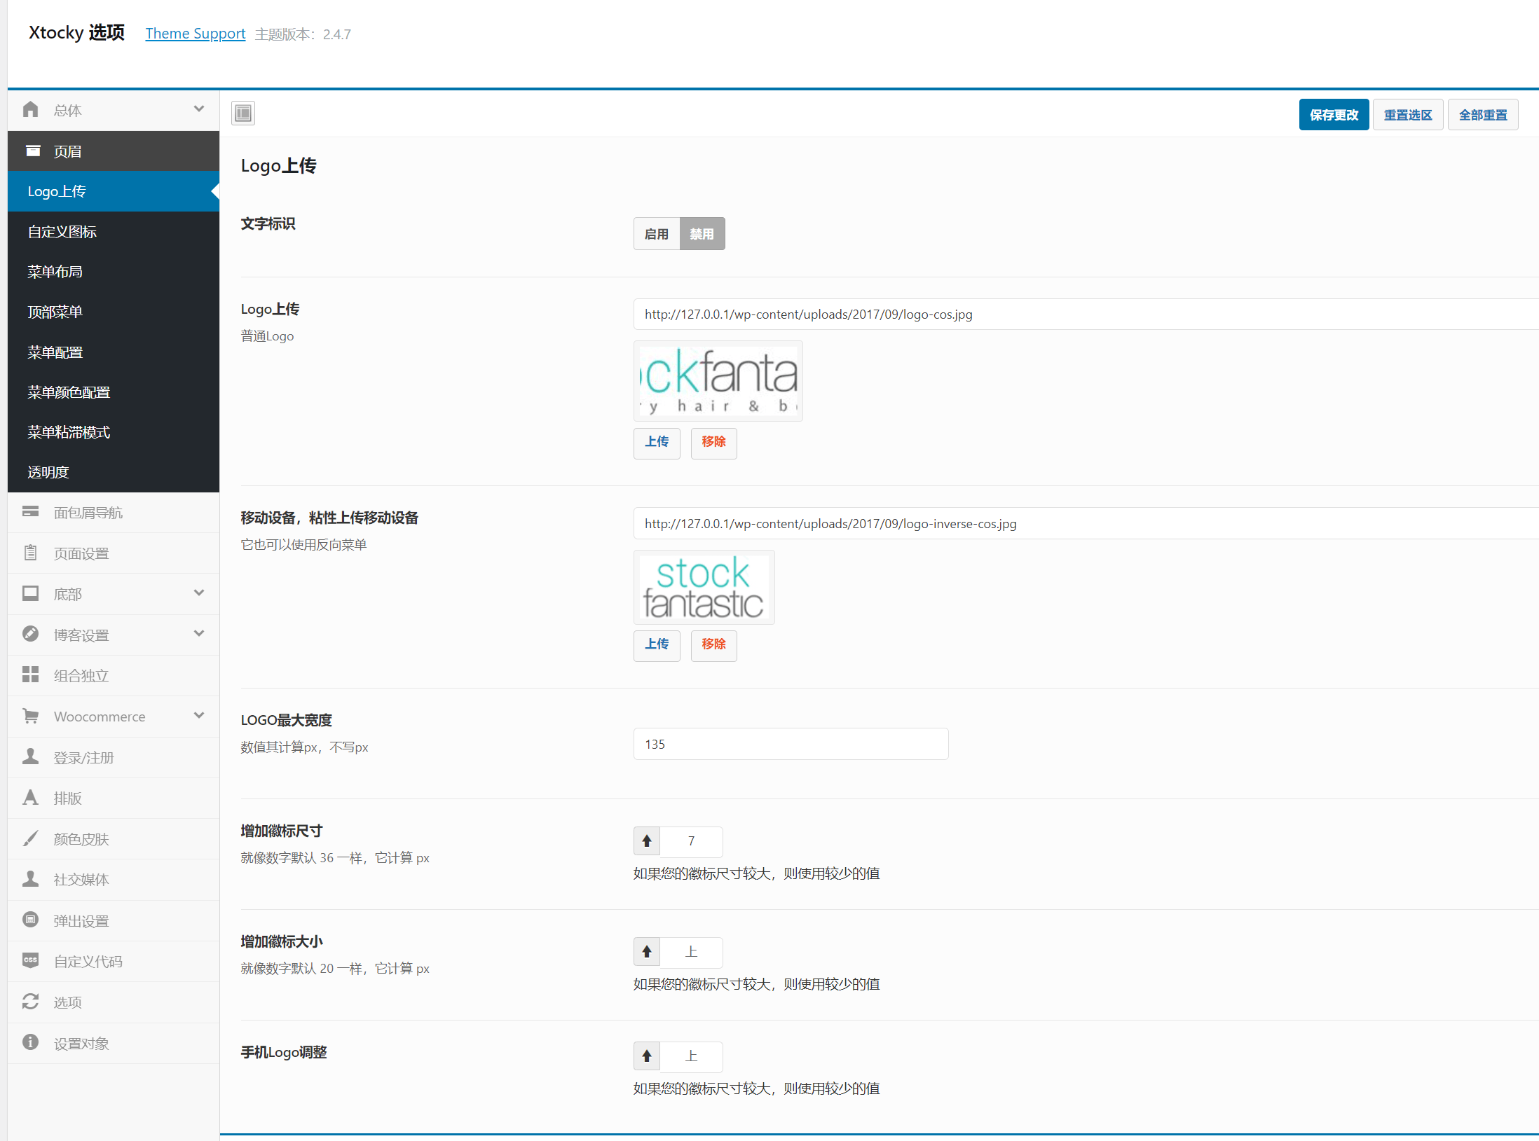The width and height of the screenshot is (1539, 1141).
Task: Click the brush icon beside 颜色皮肤
Action: 30,838
